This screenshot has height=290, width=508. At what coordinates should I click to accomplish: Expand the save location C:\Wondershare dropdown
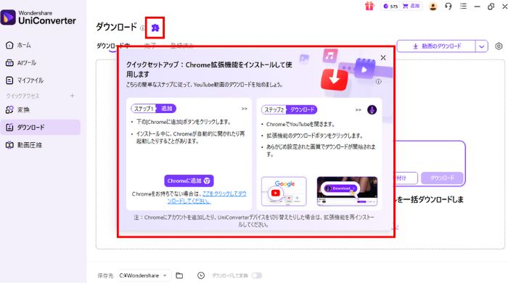[x=143, y=275]
